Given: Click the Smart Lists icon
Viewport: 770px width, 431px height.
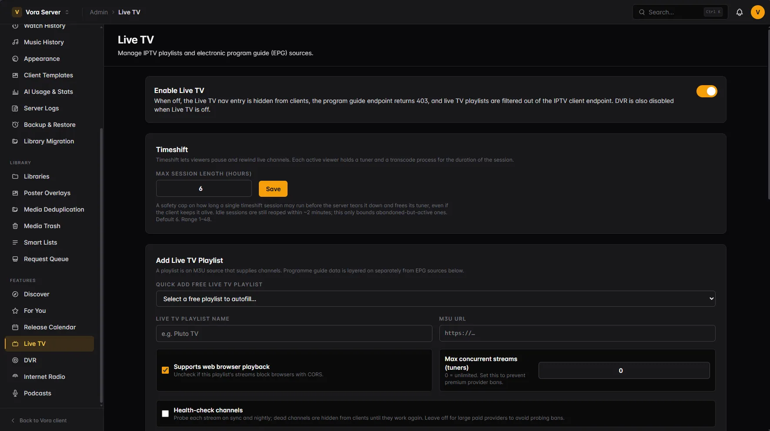Looking at the screenshot, I should [x=15, y=242].
